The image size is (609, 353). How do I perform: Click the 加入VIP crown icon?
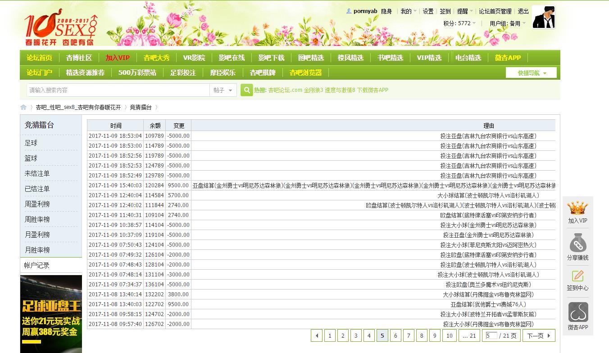577,208
